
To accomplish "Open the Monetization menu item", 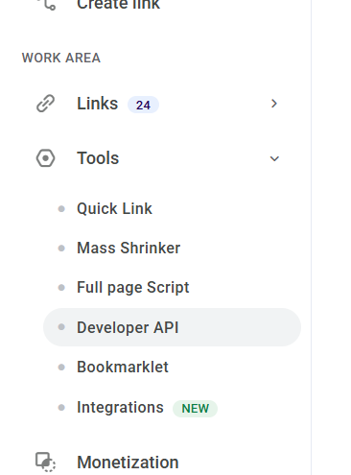I will click(x=128, y=463).
